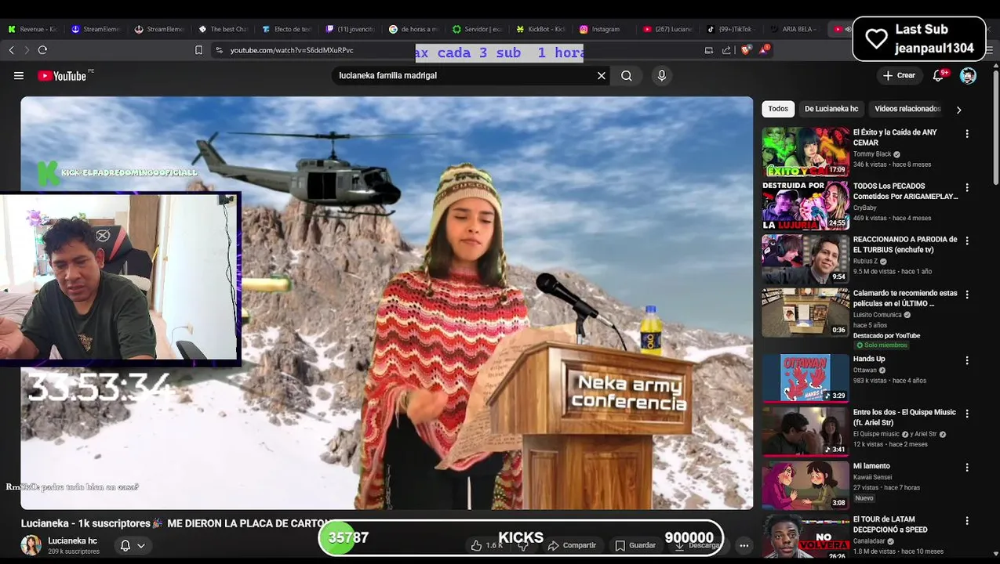Open Calamardo te recomiendo estas películas video

pyautogui.click(x=905, y=298)
